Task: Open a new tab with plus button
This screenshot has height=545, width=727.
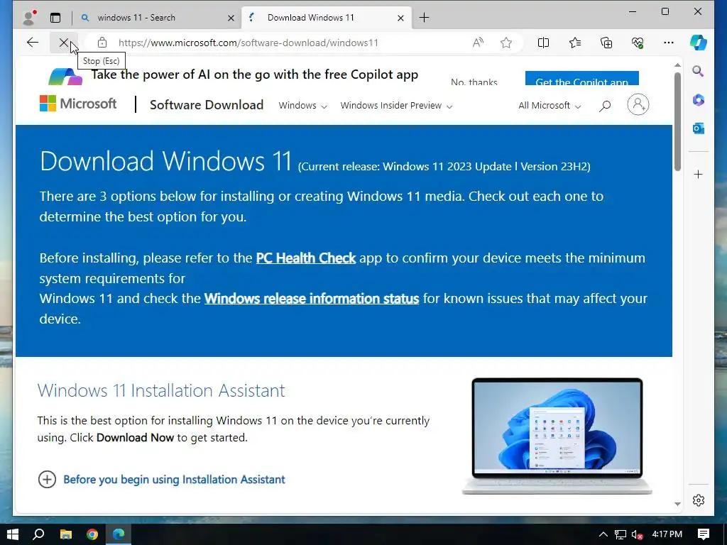Action: tap(424, 18)
